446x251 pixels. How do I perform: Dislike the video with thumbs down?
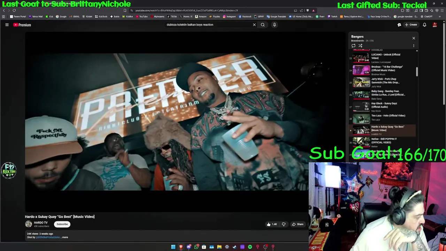point(284,224)
